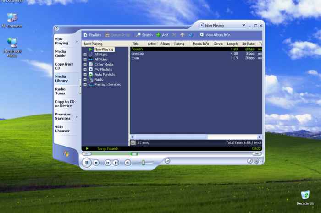Viewport: 321px width, 213px height.
Task: Click the fast forward button on seek bar
Action: [x=257, y=154]
